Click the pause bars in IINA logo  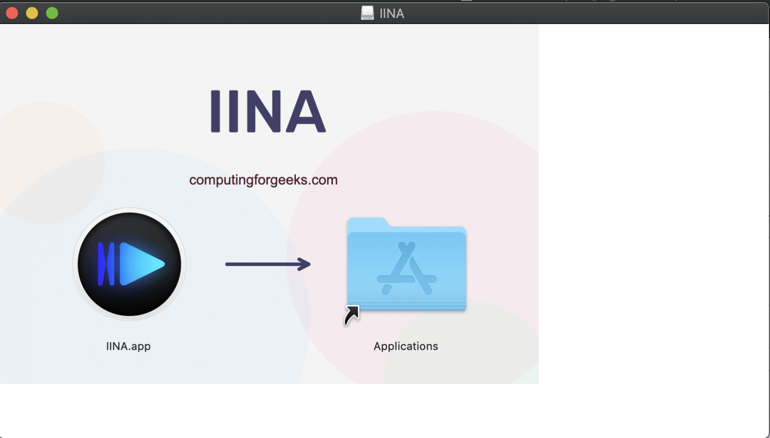[107, 264]
